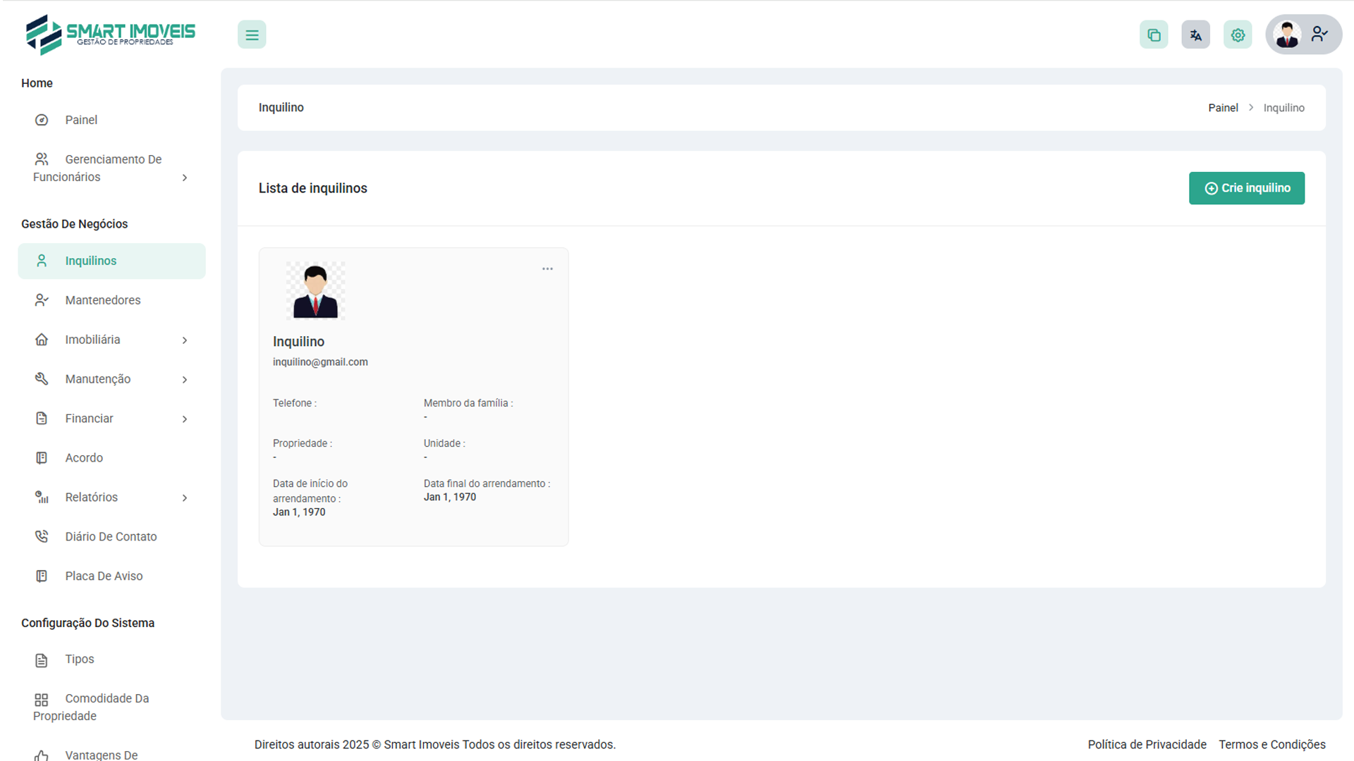This screenshot has width=1354, height=761.
Task: Expand the Financiar submenu chevron
Action: pyautogui.click(x=185, y=419)
